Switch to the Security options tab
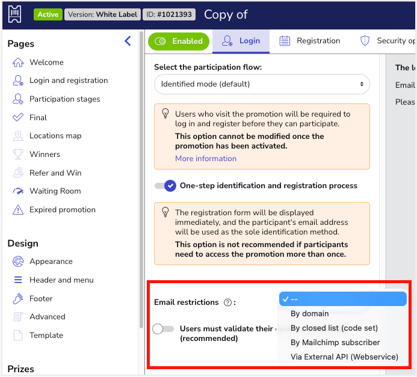Image resolution: width=417 pixels, height=377 pixels. [x=388, y=41]
